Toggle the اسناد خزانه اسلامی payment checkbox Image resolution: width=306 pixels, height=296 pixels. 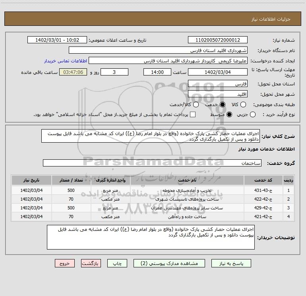[x=193, y=114]
